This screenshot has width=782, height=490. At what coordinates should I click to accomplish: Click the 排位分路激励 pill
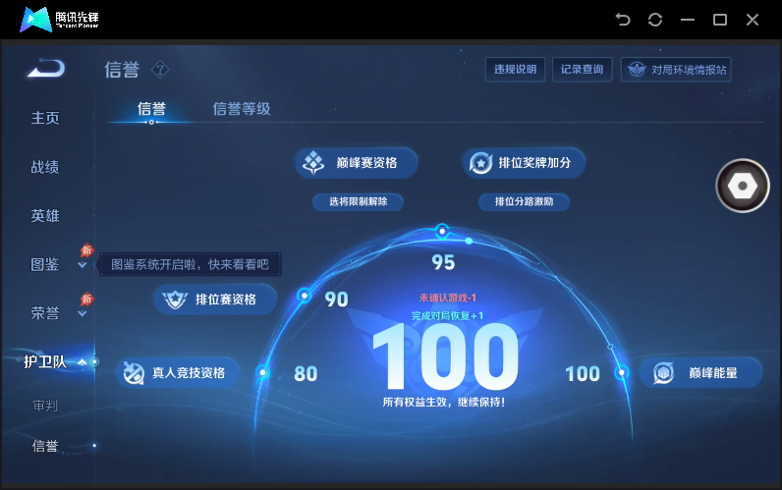click(x=524, y=202)
